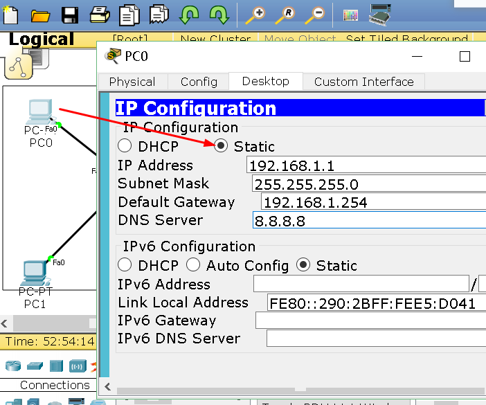Switch to the Physical tab
Image resolution: width=486 pixels, height=405 pixels.
[132, 82]
